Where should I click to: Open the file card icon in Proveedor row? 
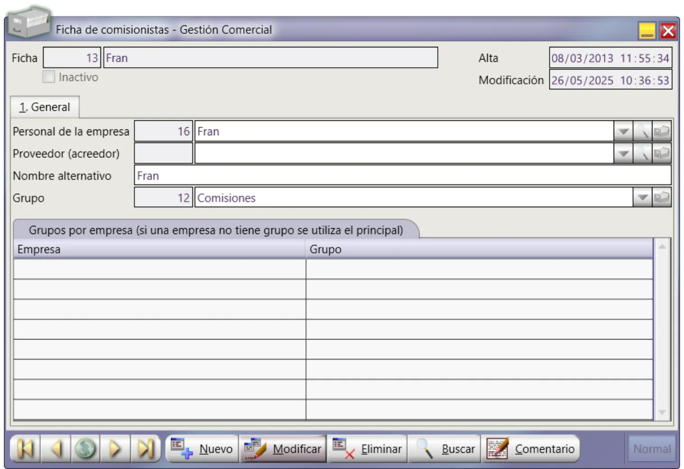(662, 154)
